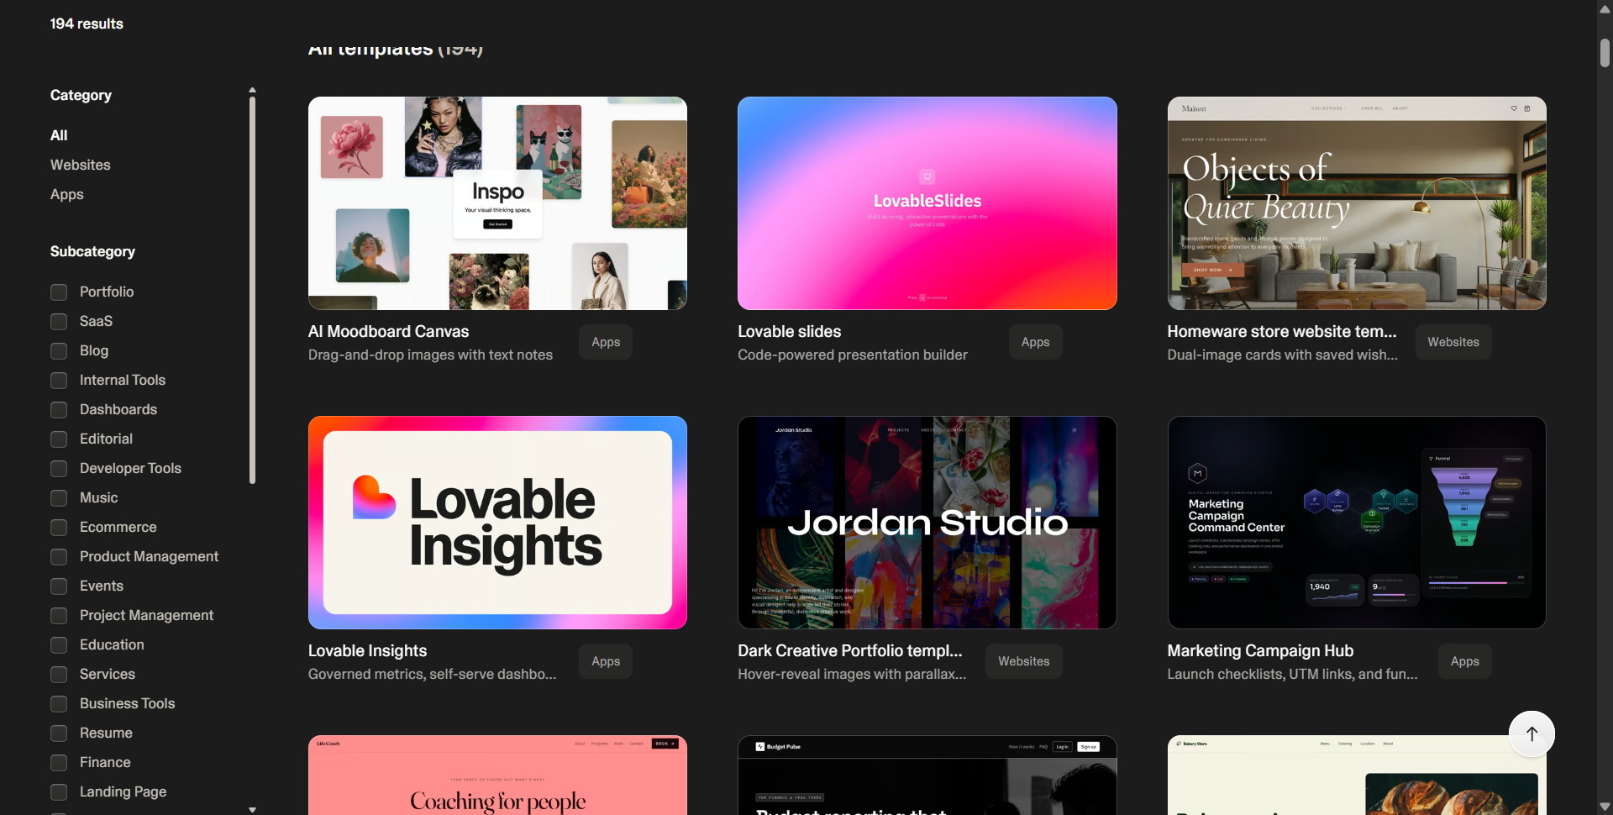The image size is (1613, 815).
Task: Click Websites tag on Dark Creative Portfolio
Action: click(x=1023, y=661)
